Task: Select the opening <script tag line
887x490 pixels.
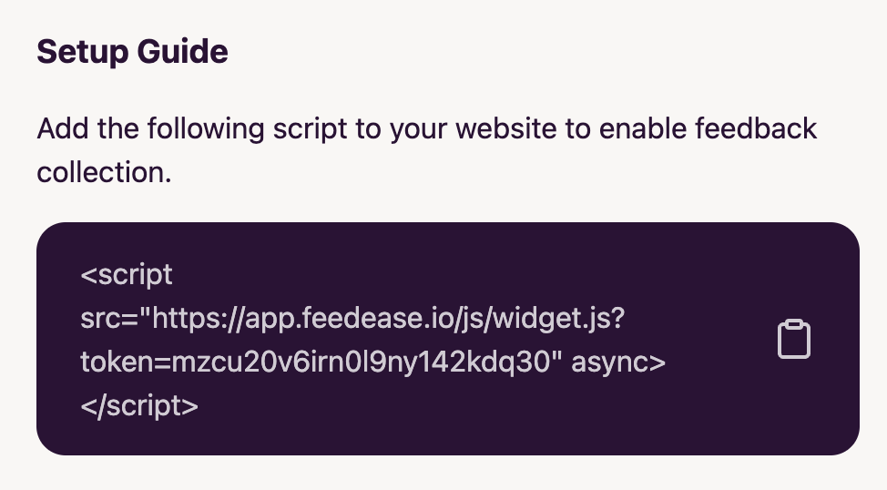Action: [x=127, y=276]
